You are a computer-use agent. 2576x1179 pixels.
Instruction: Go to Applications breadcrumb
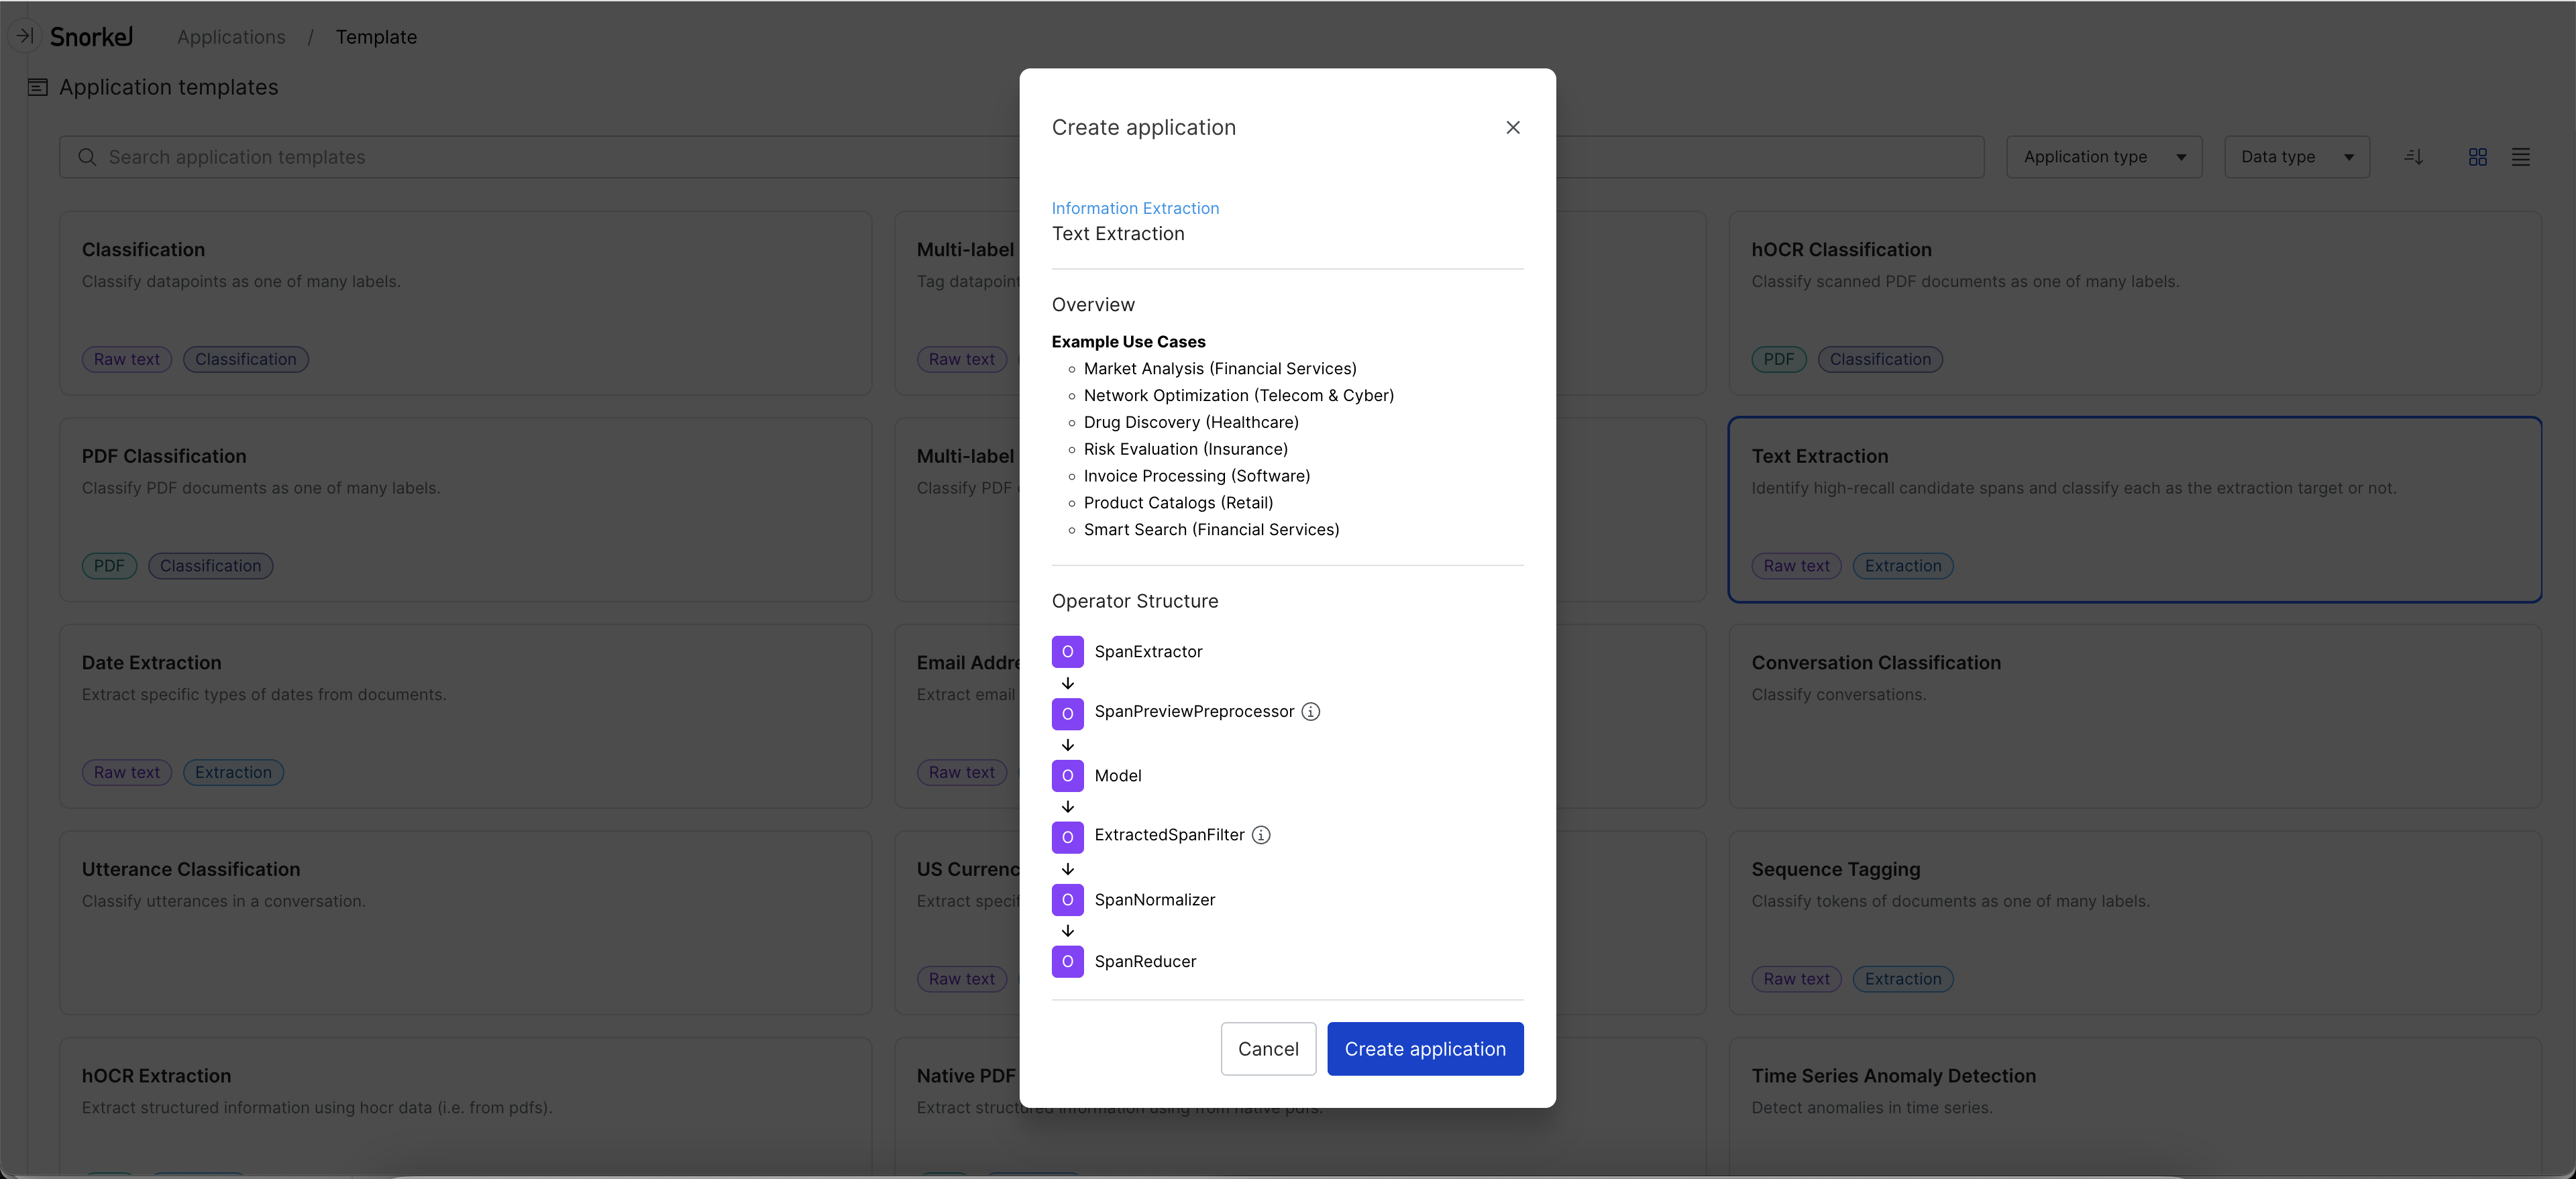[231, 37]
